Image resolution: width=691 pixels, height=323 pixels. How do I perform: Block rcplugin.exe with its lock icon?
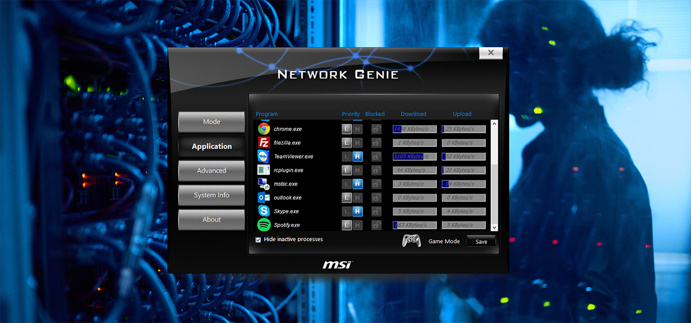pos(376,170)
